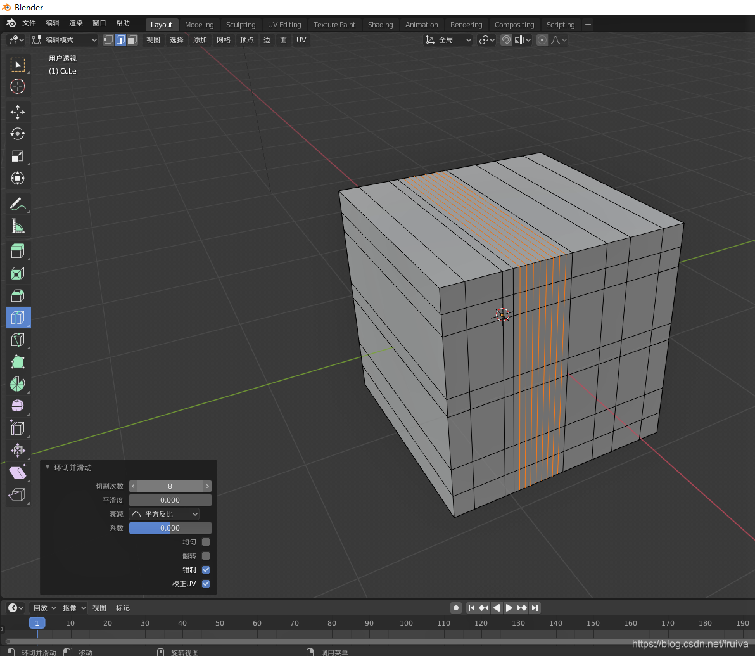The image size is (755, 656).
Task: Open the 渲染 menu
Action: [75, 23]
